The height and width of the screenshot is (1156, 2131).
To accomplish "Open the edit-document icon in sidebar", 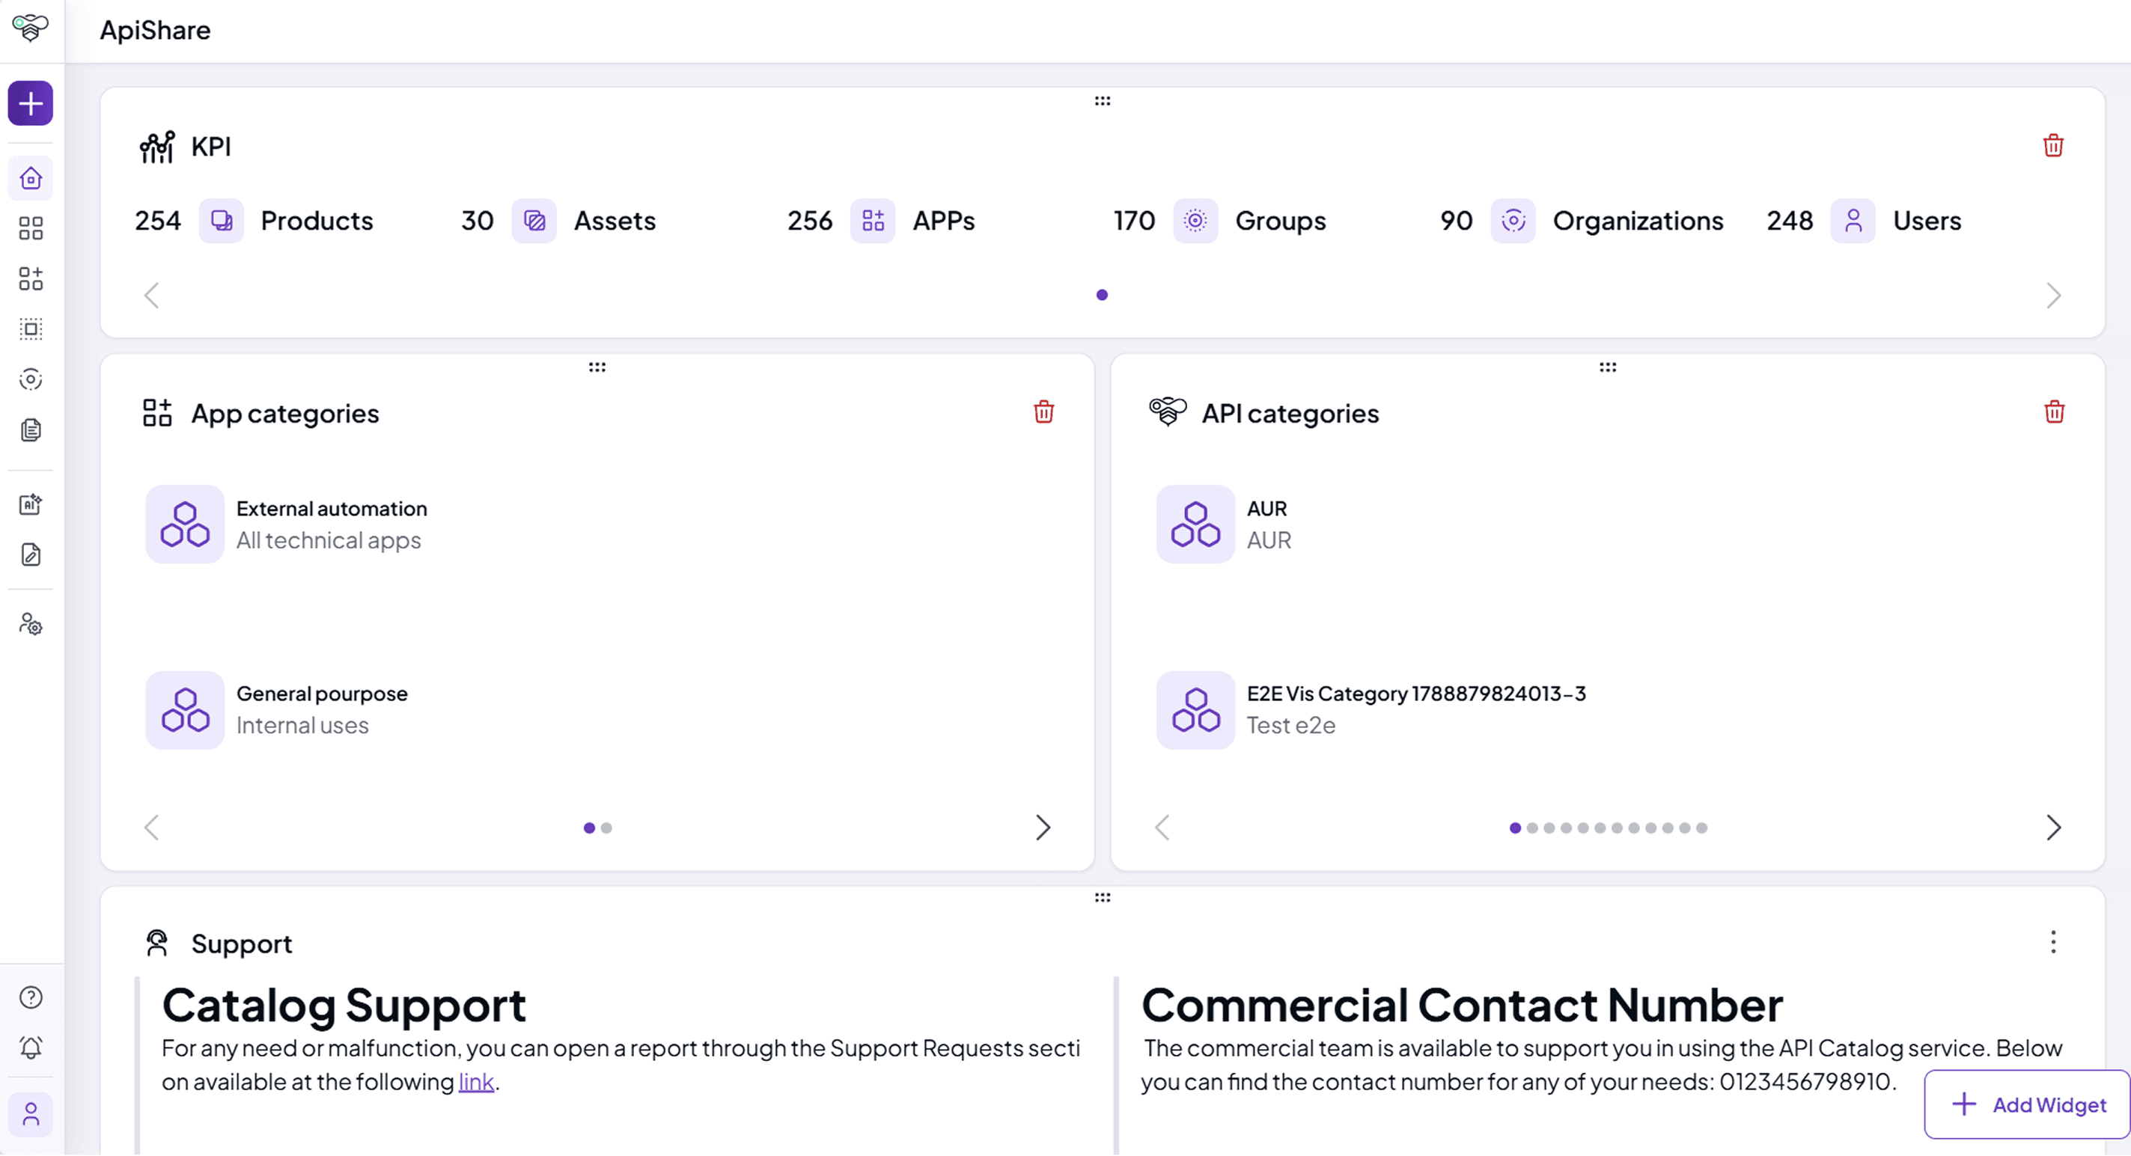I will click(31, 555).
